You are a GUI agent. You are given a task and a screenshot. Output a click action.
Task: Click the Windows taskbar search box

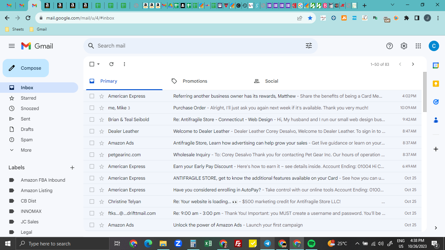[x=63, y=243]
